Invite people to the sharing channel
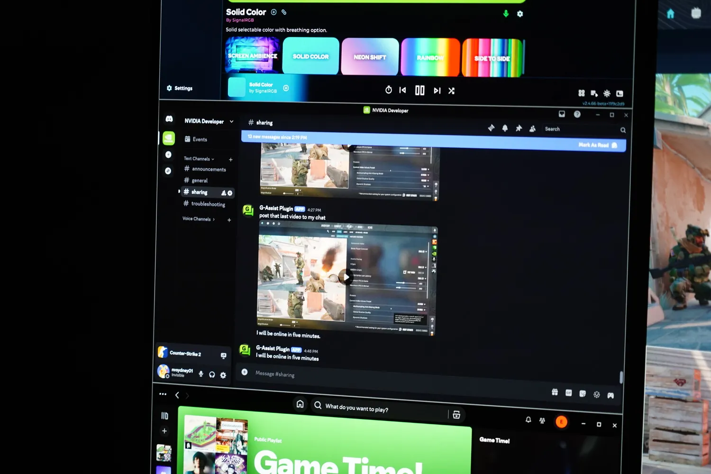 pyautogui.click(x=224, y=193)
